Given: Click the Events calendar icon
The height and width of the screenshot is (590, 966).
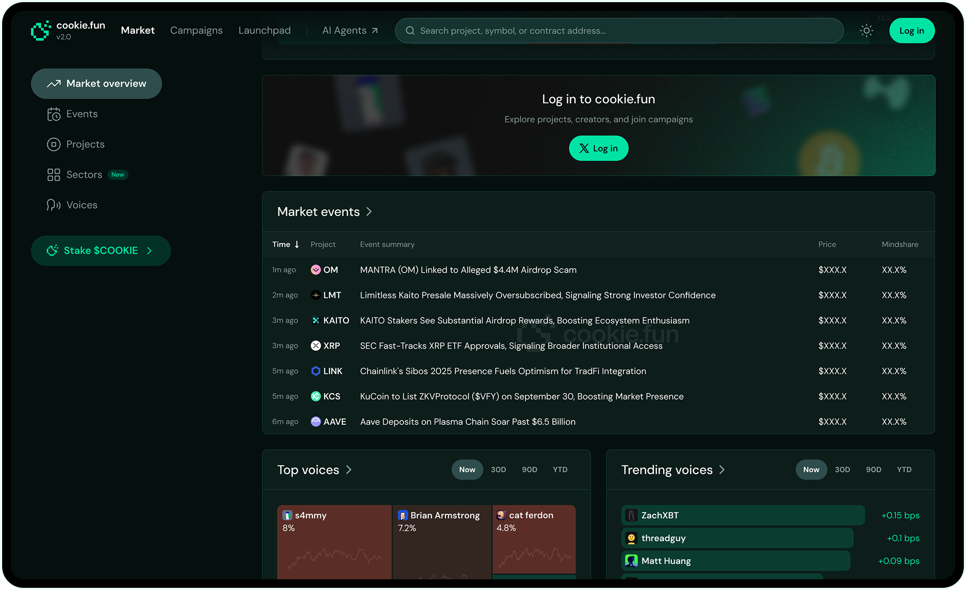Looking at the screenshot, I should tap(54, 114).
